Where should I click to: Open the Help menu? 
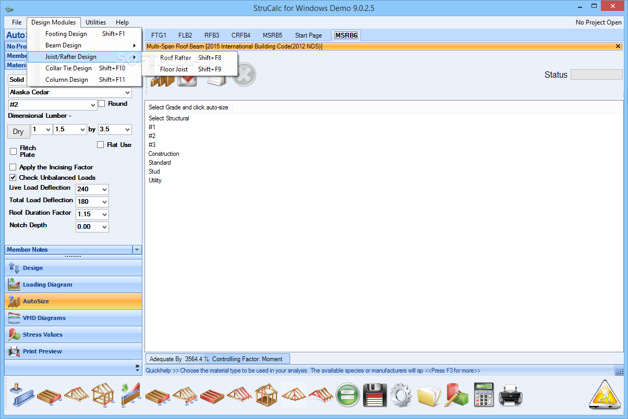tap(123, 22)
